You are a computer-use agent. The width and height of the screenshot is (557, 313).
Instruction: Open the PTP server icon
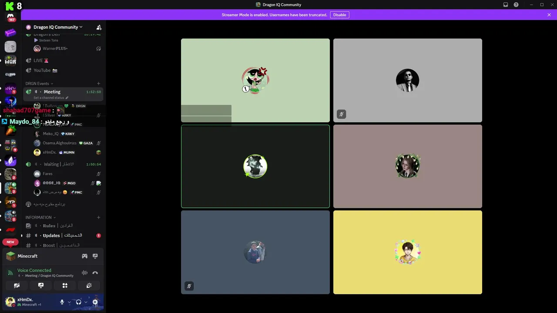10,202
